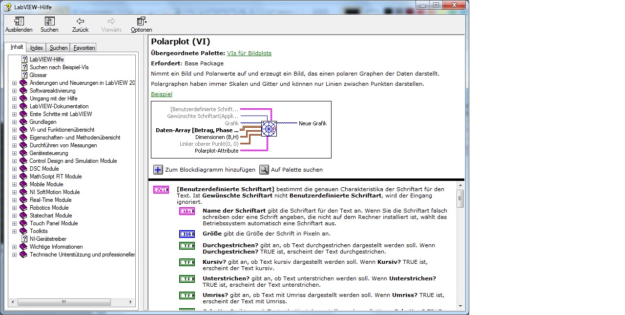Expand the Umgang mit der Hilfe node
Viewport: 625px width, 315px height.
[14, 98]
